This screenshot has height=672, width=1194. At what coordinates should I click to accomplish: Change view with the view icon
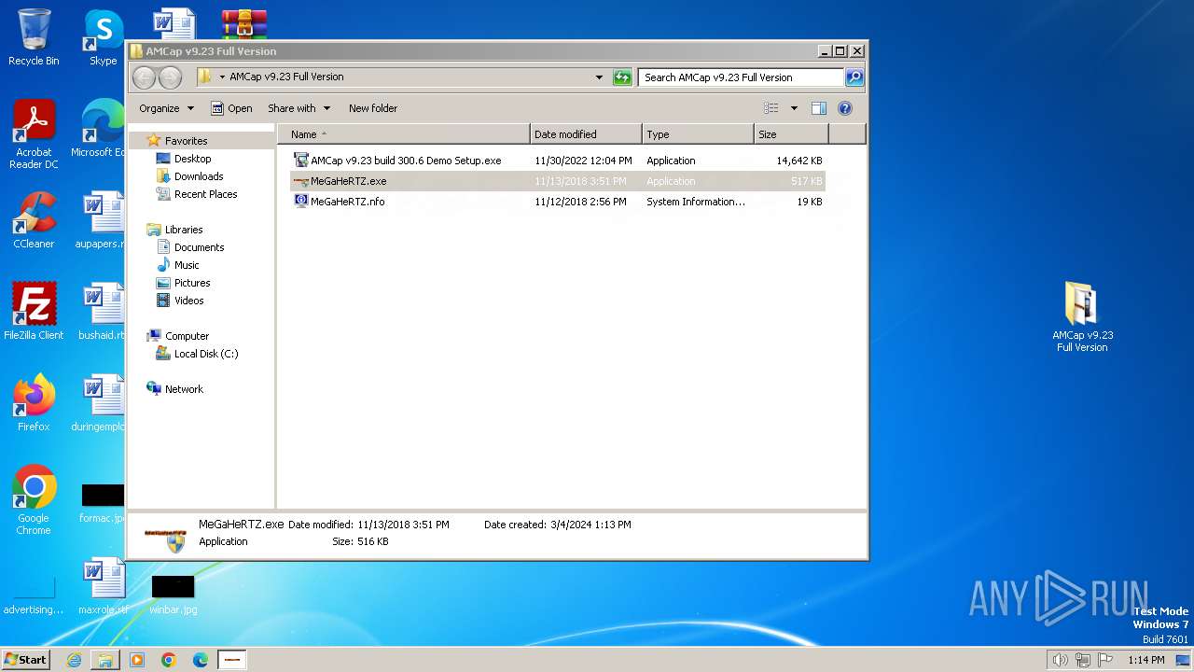(771, 108)
